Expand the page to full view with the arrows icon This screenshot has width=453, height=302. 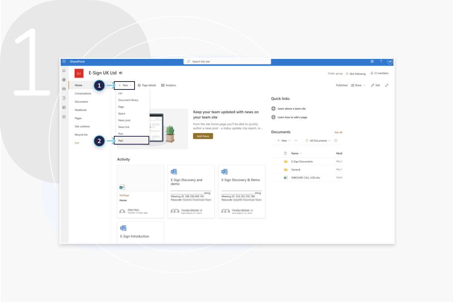(x=387, y=85)
